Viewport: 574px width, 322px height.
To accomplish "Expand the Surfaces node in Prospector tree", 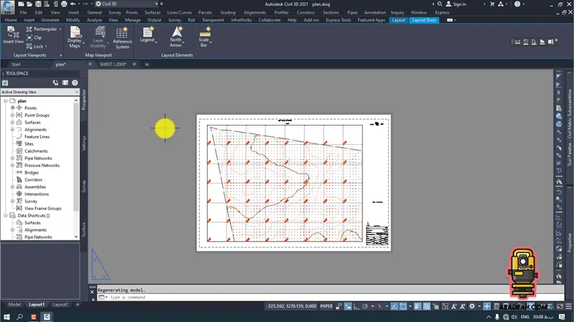I will pos(12,123).
